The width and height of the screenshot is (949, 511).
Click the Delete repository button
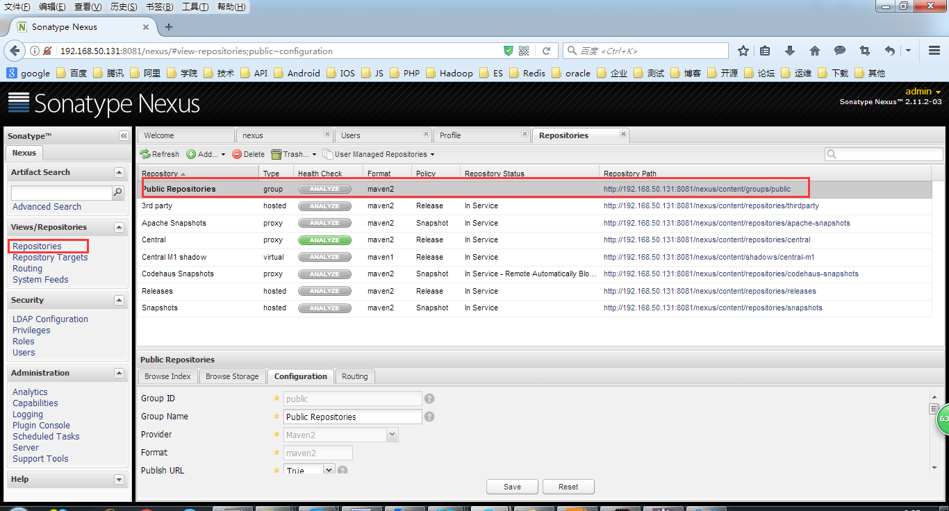(249, 154)
